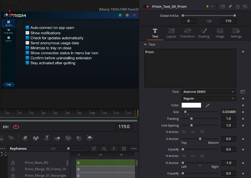Switch to the Settings inspector tab
The image size is (251, 178).
pos(236,33)
